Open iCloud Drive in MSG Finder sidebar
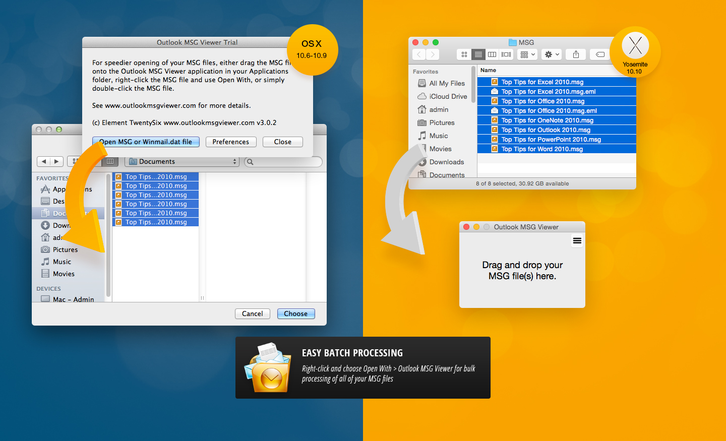 [x=442, y=96]
